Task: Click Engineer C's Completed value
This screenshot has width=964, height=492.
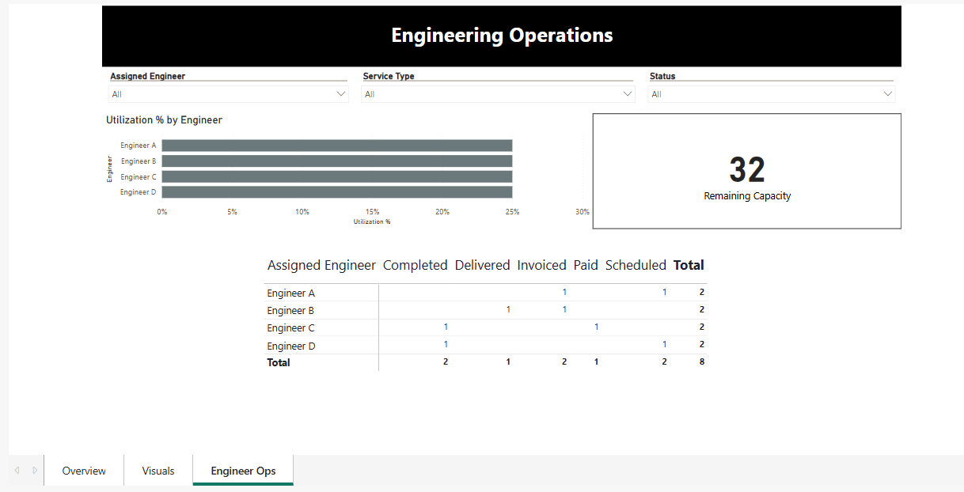Action: (446, 327)
